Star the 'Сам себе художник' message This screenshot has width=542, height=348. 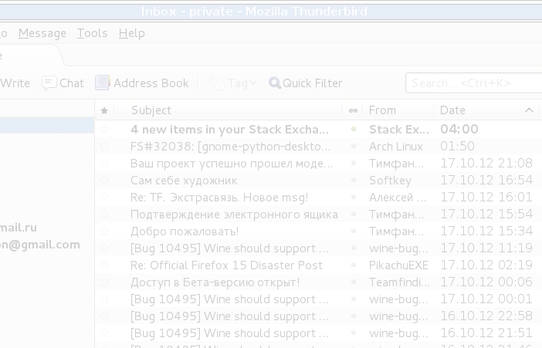pyautogui.click(x=104, y=180)
